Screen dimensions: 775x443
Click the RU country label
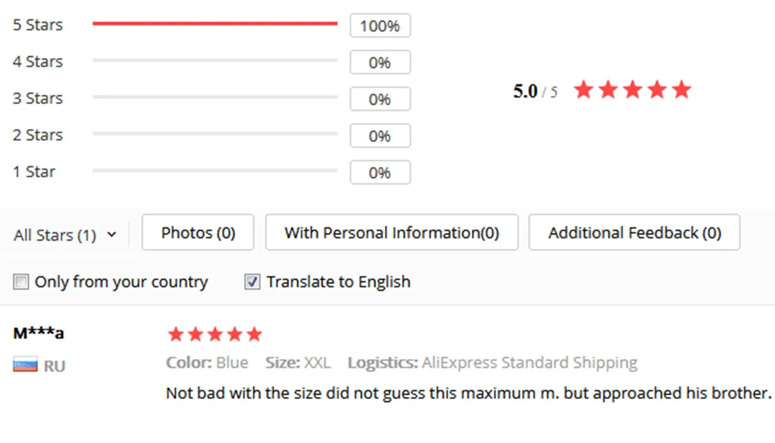click(x=54, y=366)
